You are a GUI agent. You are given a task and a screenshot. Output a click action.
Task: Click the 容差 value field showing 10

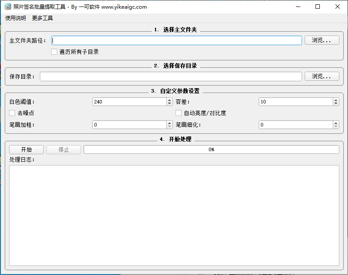pos(296,102)
